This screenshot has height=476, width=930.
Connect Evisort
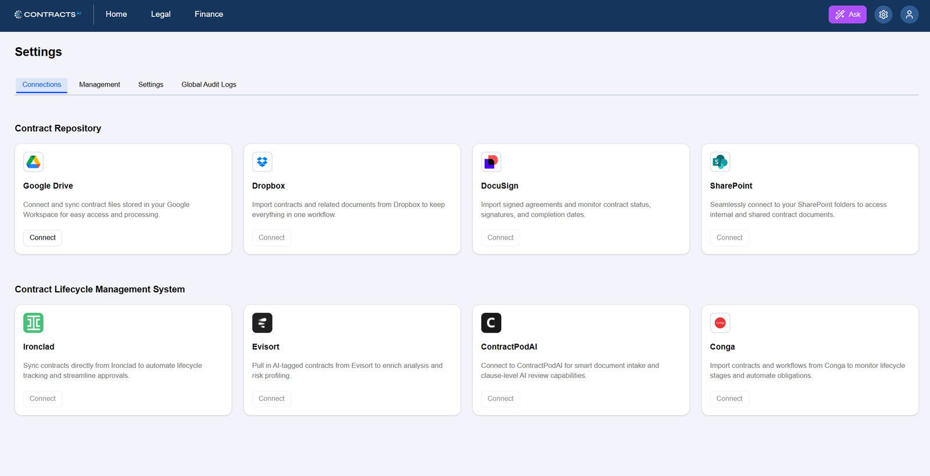271,399
